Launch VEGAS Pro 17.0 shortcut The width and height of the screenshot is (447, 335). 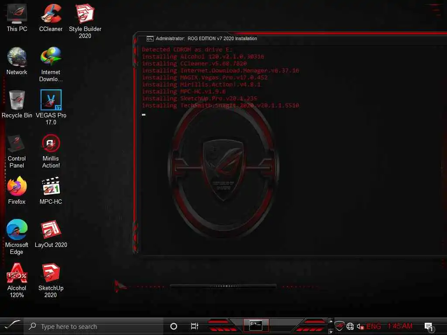pos(51,107)
